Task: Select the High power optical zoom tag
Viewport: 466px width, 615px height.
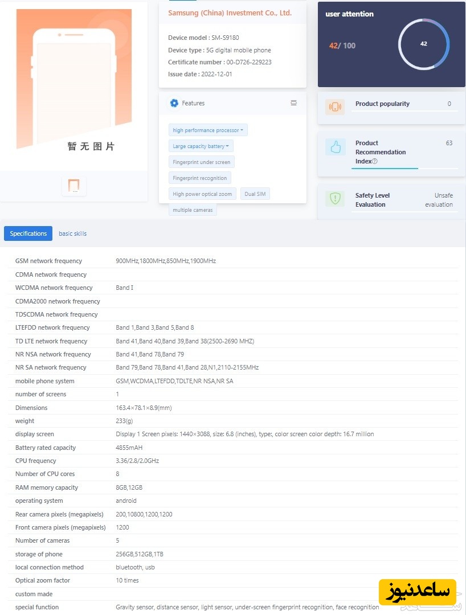Action: [x=202, y=194]
